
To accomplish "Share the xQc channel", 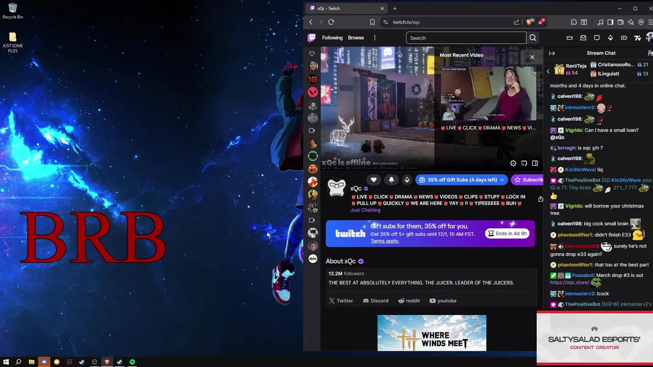I will coord(540,199).
